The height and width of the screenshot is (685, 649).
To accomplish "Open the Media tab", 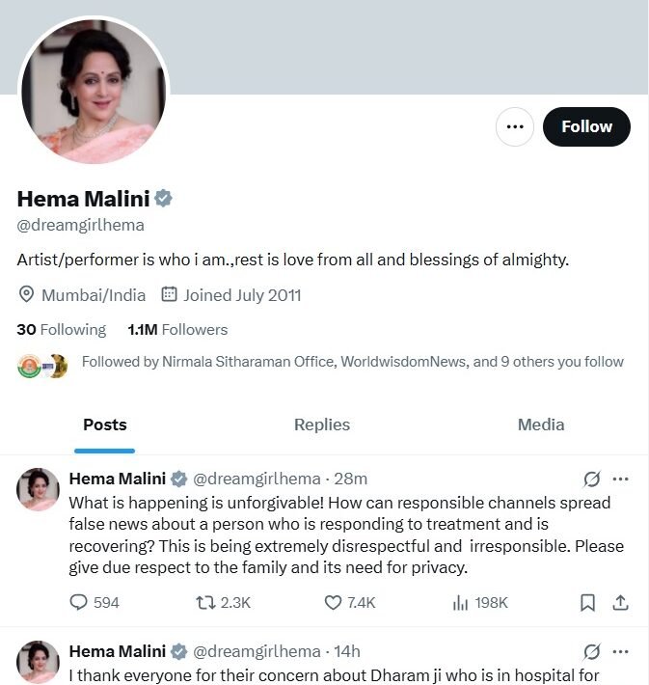I will coord(541,425).
